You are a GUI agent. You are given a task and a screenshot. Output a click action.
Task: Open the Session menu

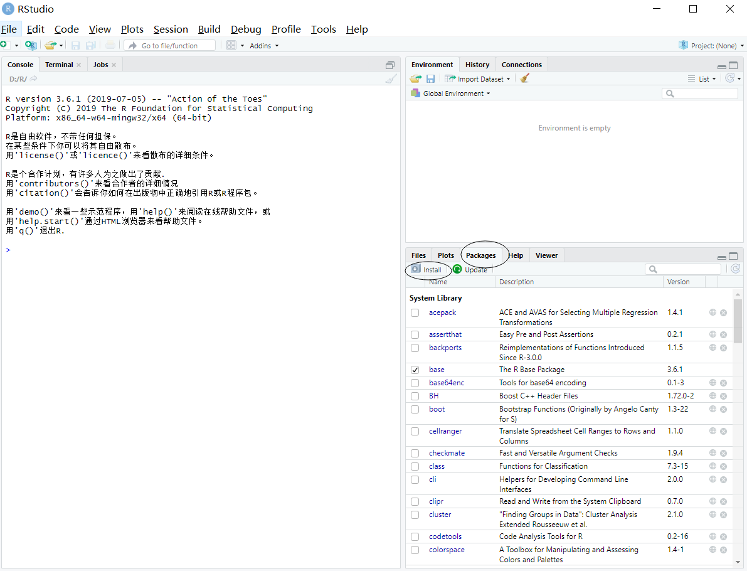171,29
